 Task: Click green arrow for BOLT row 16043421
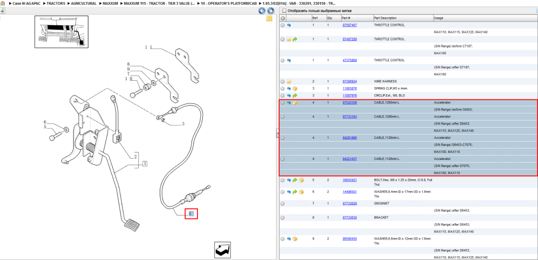point(295,180)
